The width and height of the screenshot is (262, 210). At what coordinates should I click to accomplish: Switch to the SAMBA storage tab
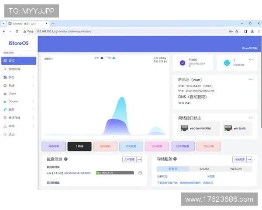(x=204, y=169)
